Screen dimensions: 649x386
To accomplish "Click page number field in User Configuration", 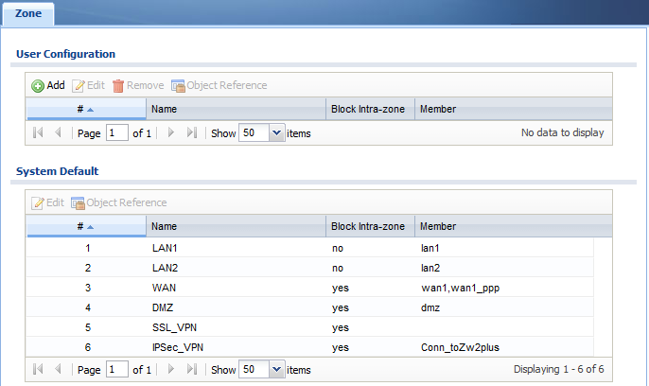I will 117,132.
